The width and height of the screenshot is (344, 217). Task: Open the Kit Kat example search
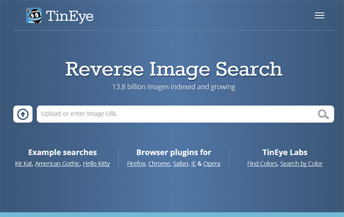click(24, 164)
